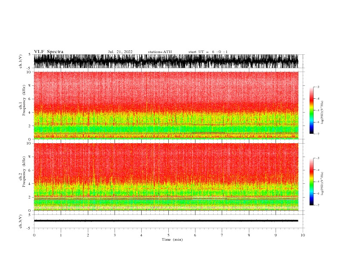Click inside the ch.1 spectrogram panel
The height and width of the screenshot is (264, 341).
[x=166, y=105]
